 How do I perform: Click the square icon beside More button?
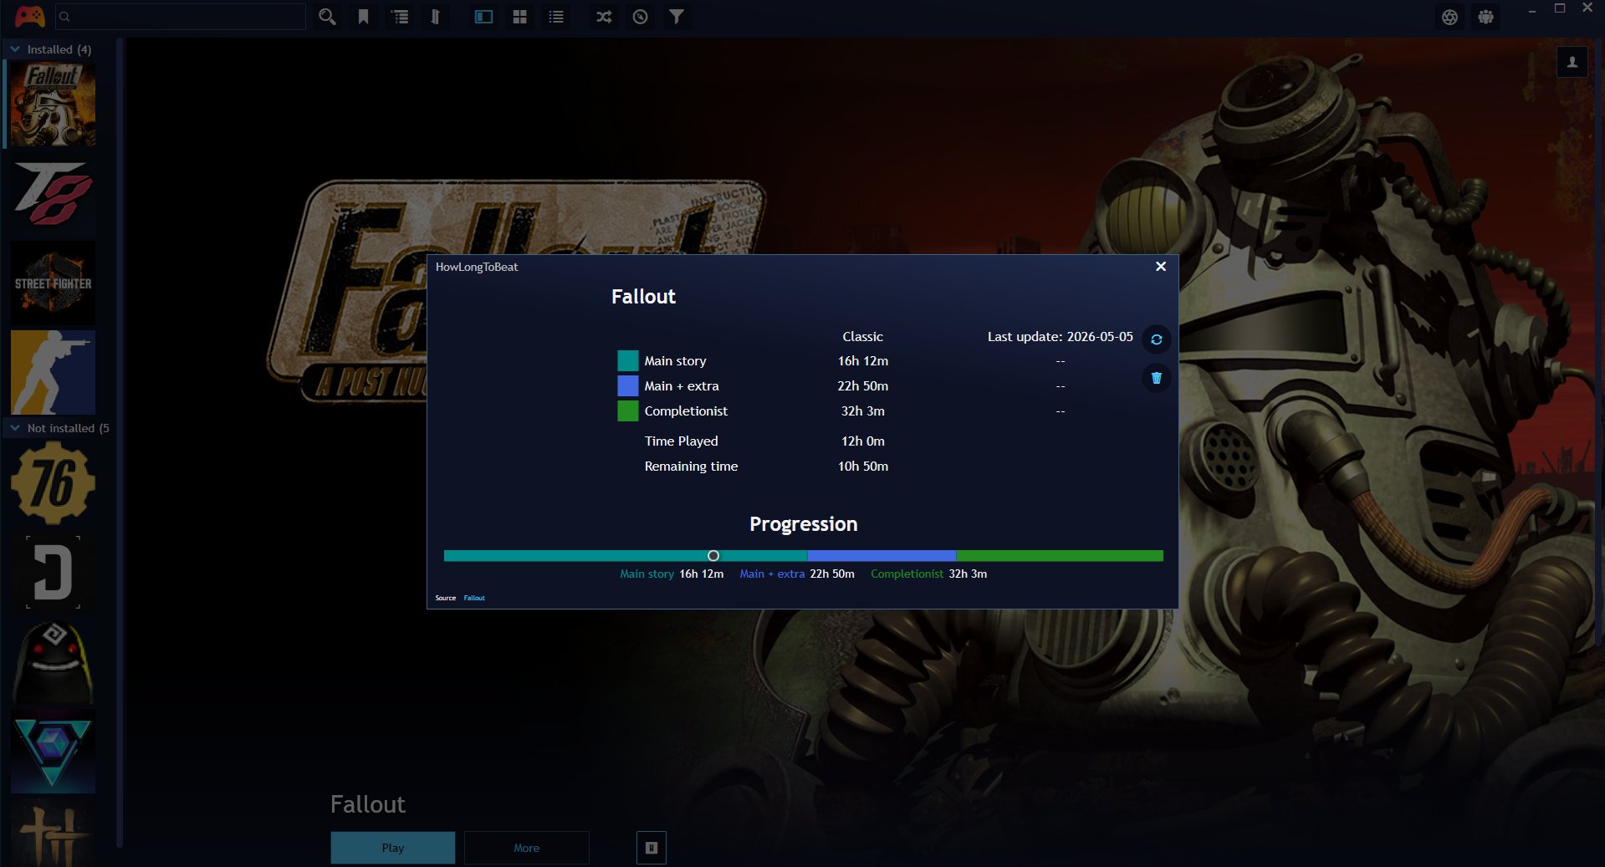click(x=652, y=848)
